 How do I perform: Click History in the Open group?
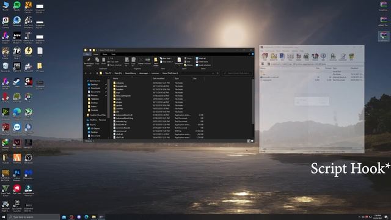click(x=189, y=65)
